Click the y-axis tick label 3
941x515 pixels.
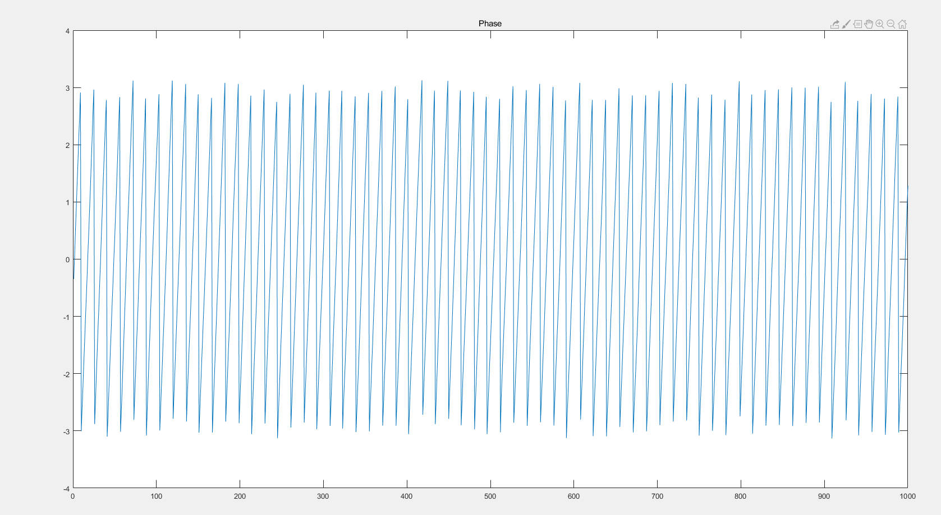[68, 88]
